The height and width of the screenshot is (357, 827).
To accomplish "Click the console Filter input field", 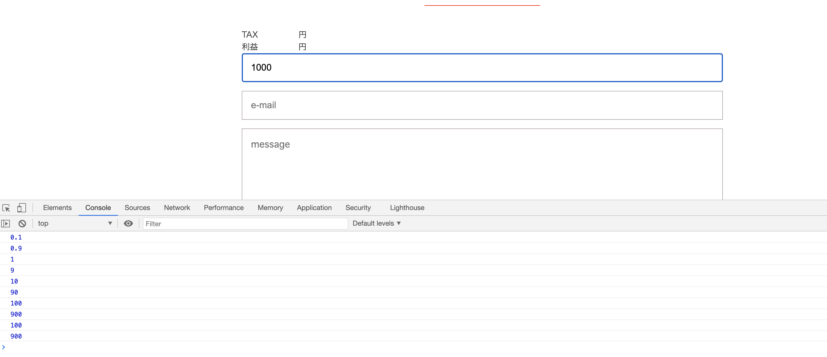I will click(x=245, y=224).
